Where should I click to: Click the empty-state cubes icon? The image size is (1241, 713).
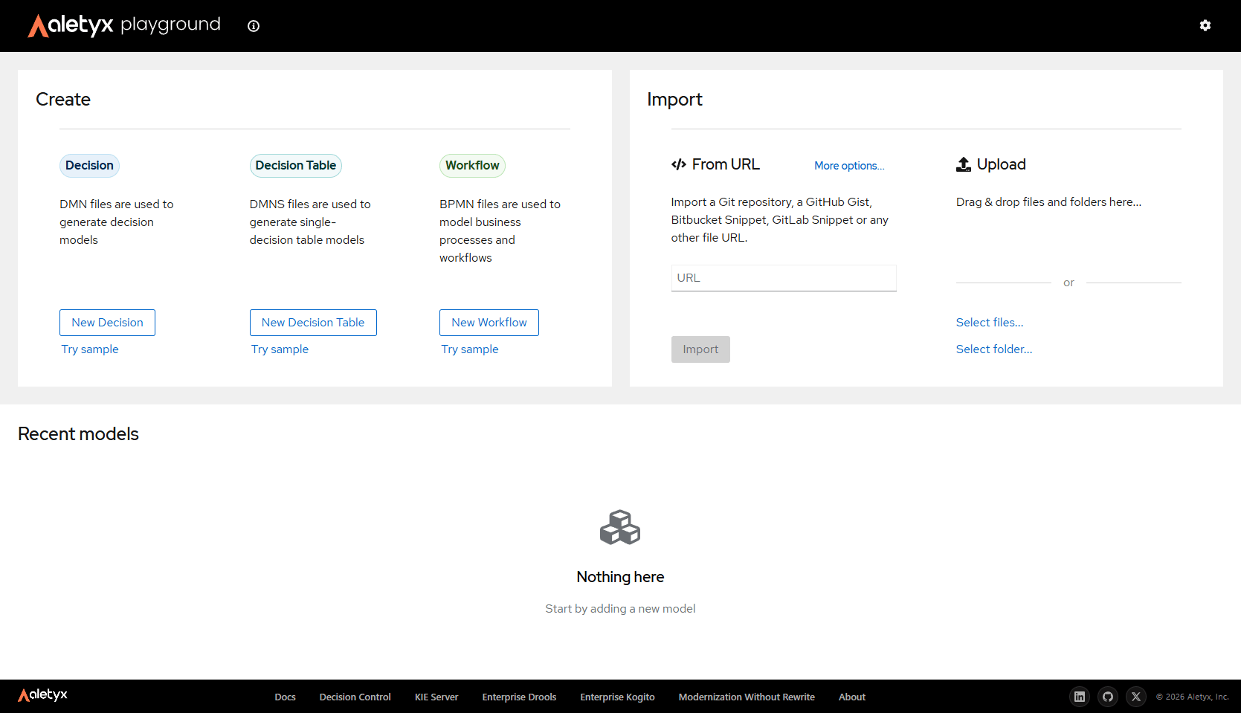tap(620, 527)
